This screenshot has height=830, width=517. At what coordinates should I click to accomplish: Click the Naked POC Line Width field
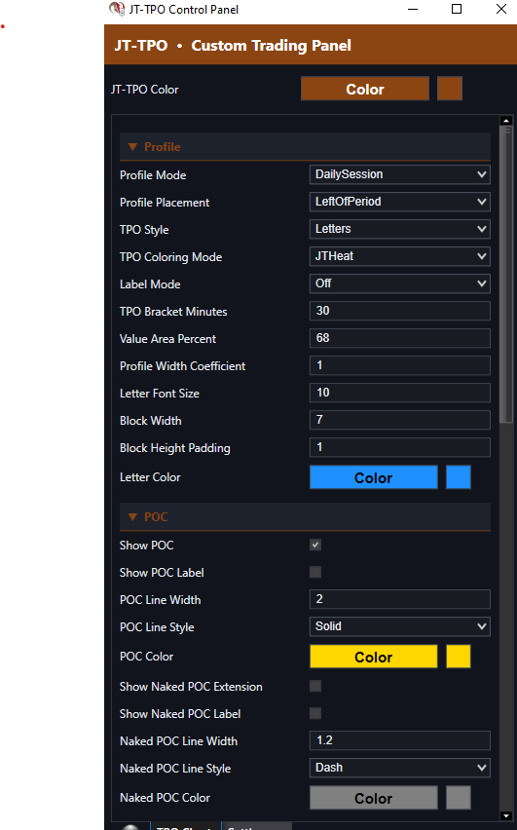tap(399, 740)
